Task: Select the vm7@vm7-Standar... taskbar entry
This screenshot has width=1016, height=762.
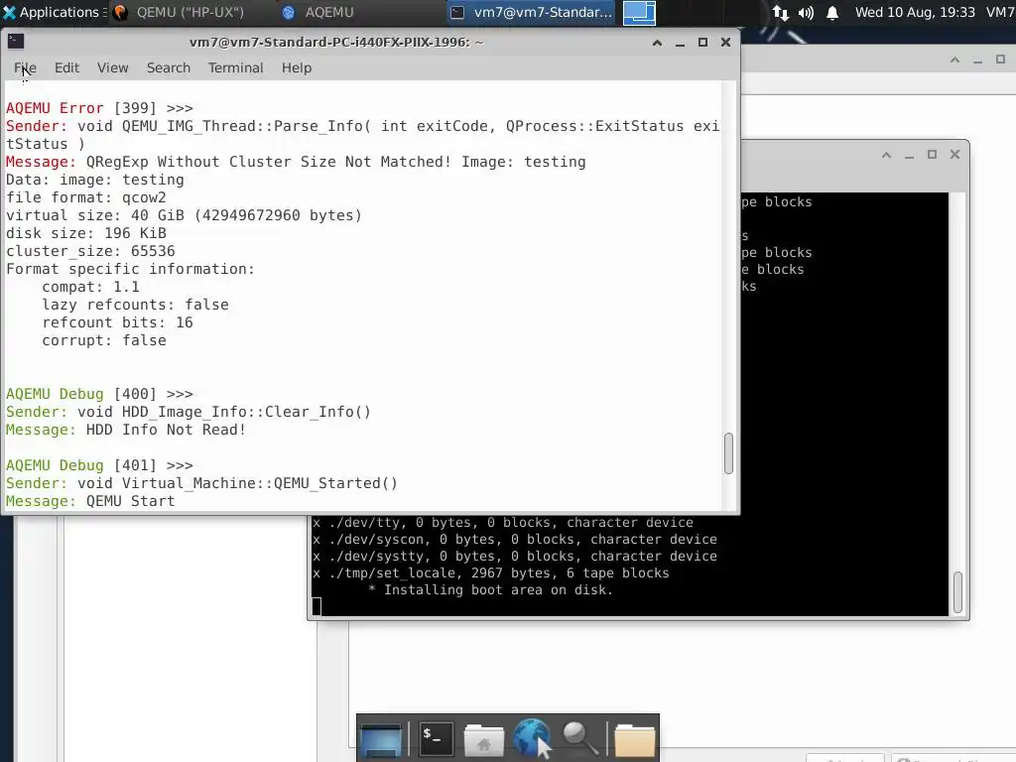Action: point(532,12)
